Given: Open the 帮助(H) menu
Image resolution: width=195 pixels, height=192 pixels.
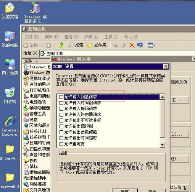Looking at the screenshot, I should [131, 37].
